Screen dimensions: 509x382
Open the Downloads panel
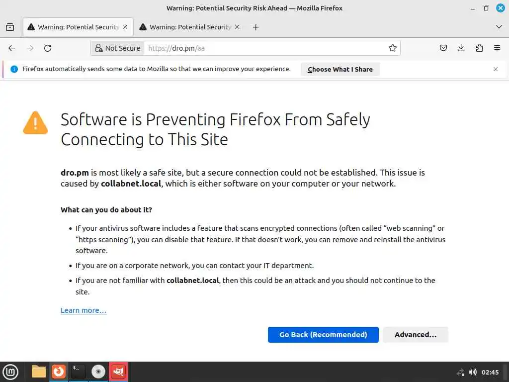pyautogui.click(x=461, y=48)
